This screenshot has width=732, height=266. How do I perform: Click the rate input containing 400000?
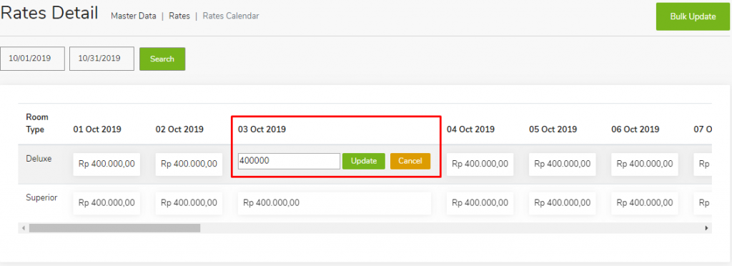[x=289, y=161]
